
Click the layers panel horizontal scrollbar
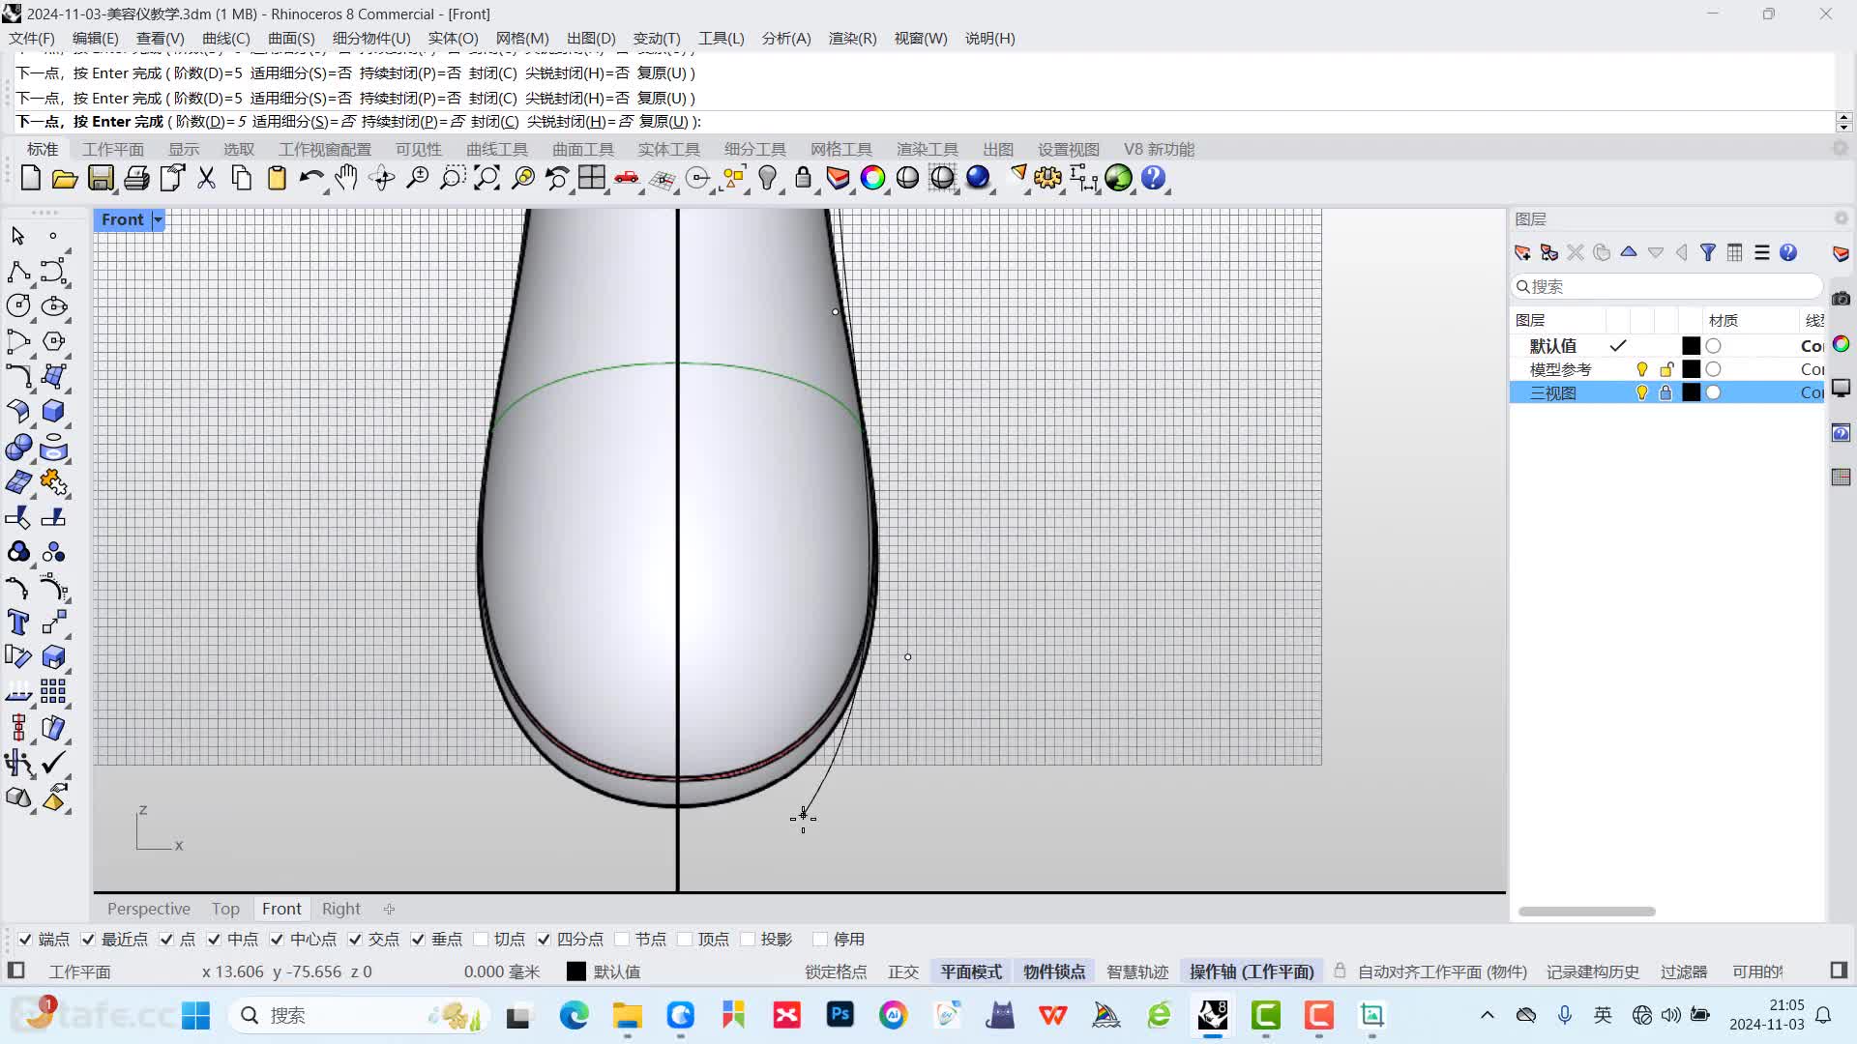pos(1586,912)
